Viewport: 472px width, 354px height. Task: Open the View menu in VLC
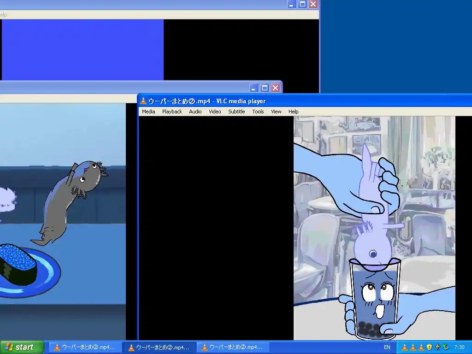pyautogui.click(x=276, y=112)
